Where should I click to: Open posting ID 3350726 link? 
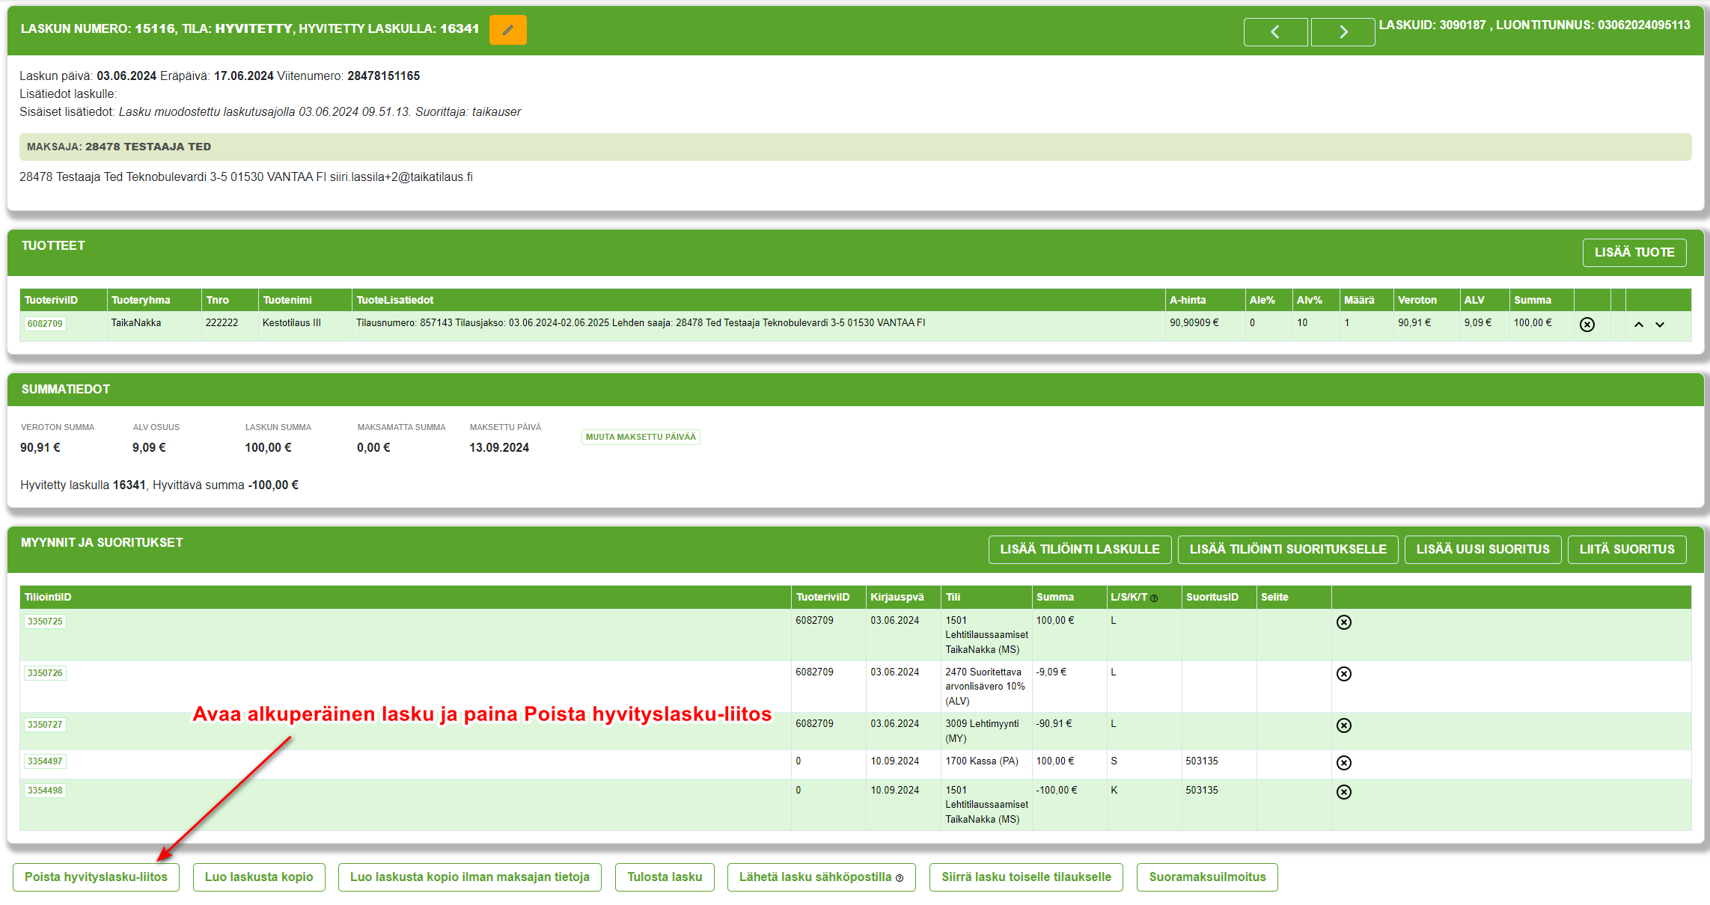click(x=45, y=673)
